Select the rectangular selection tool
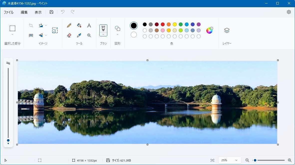 pos(12,28)
